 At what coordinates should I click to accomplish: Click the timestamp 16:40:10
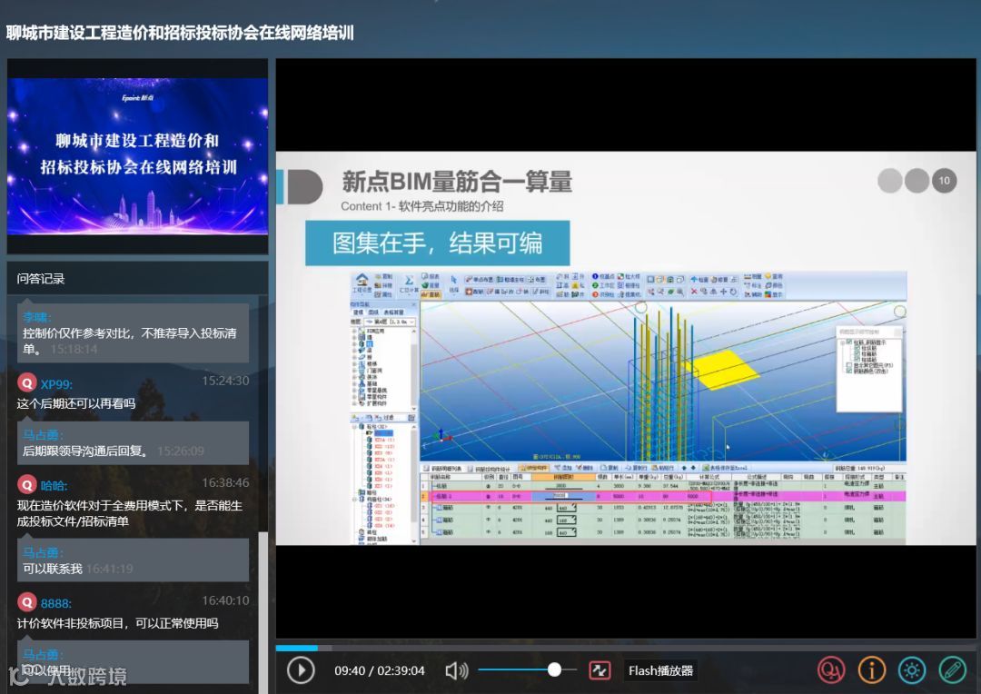(x=225, y=600)
